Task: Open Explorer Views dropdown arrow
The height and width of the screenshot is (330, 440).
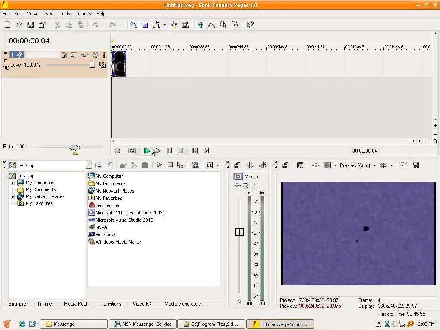Action: (x=218, y=165)
